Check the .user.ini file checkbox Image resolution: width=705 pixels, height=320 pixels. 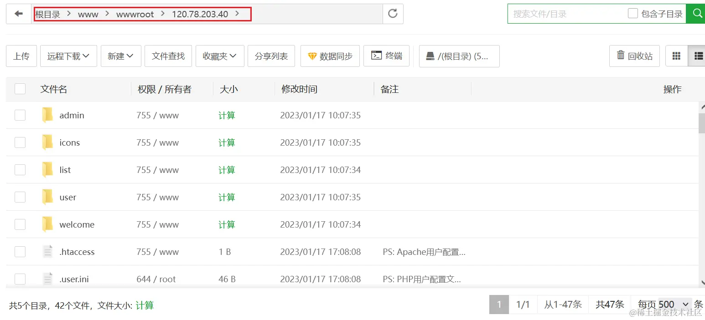pos(20,279)
